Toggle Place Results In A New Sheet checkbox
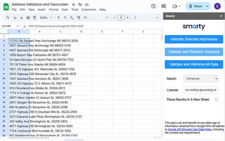 click(x=216, y=99)
